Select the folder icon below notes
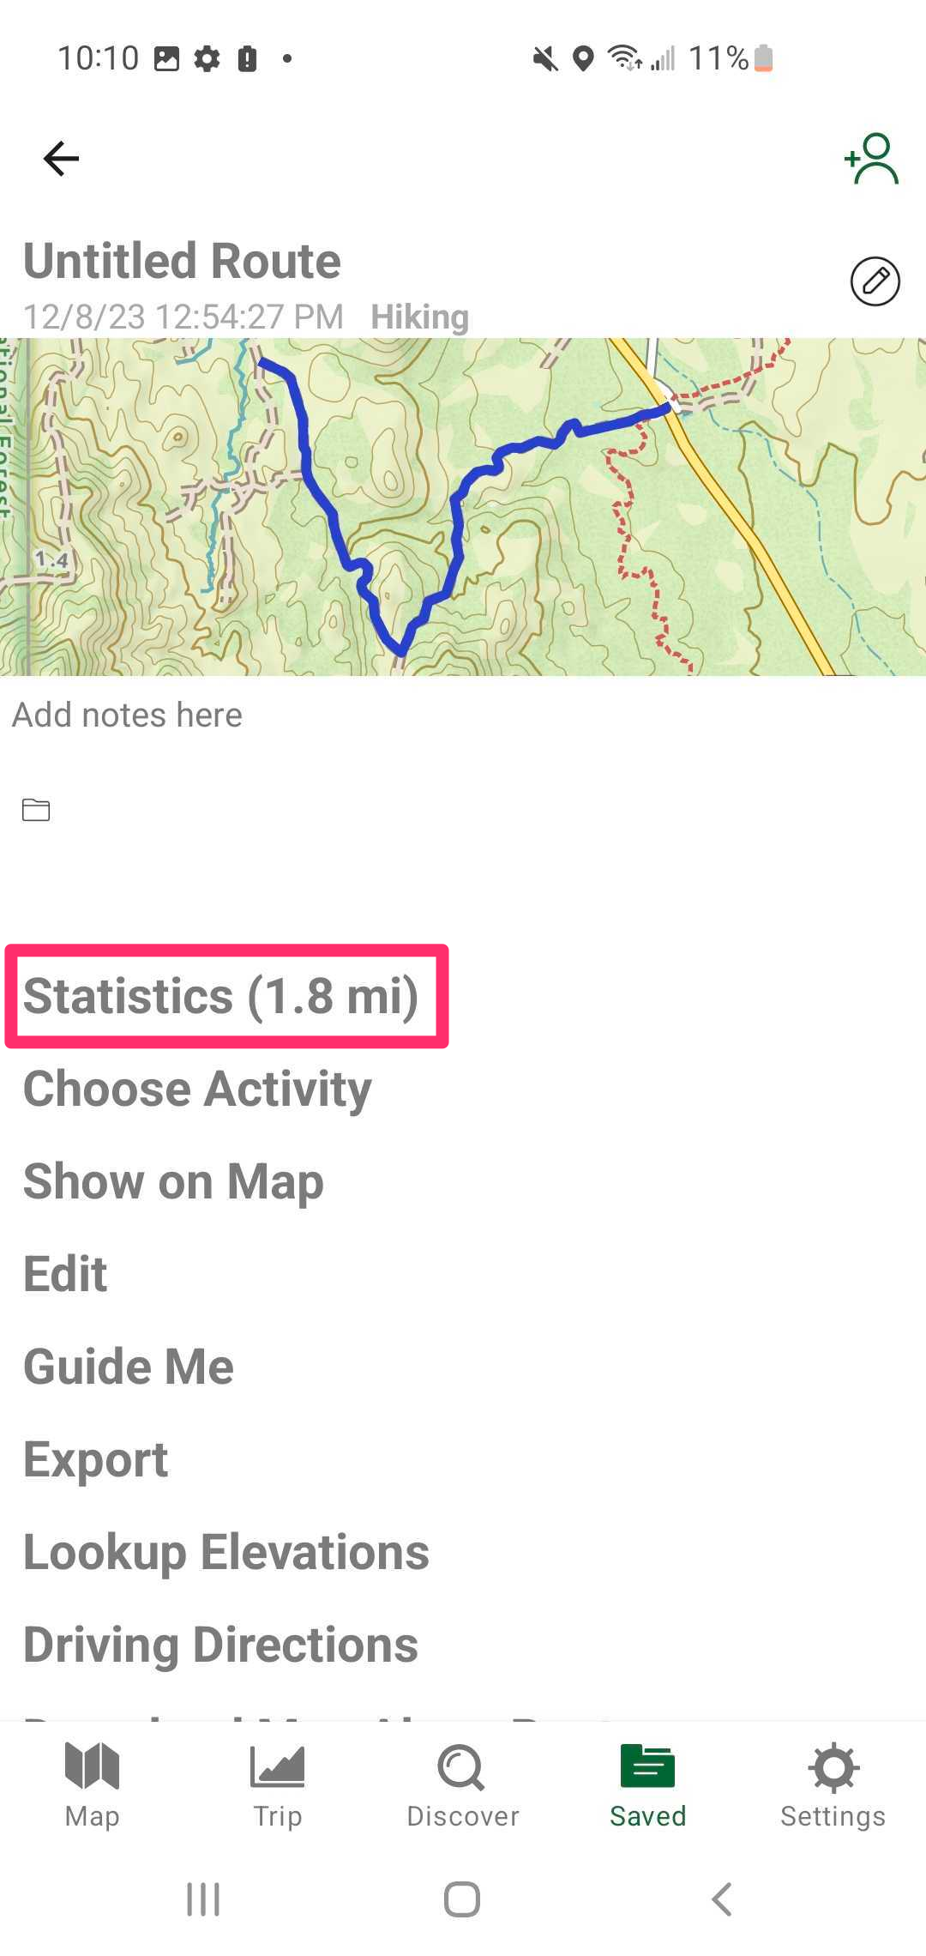Screen dimensions: 926x1956 36,810
